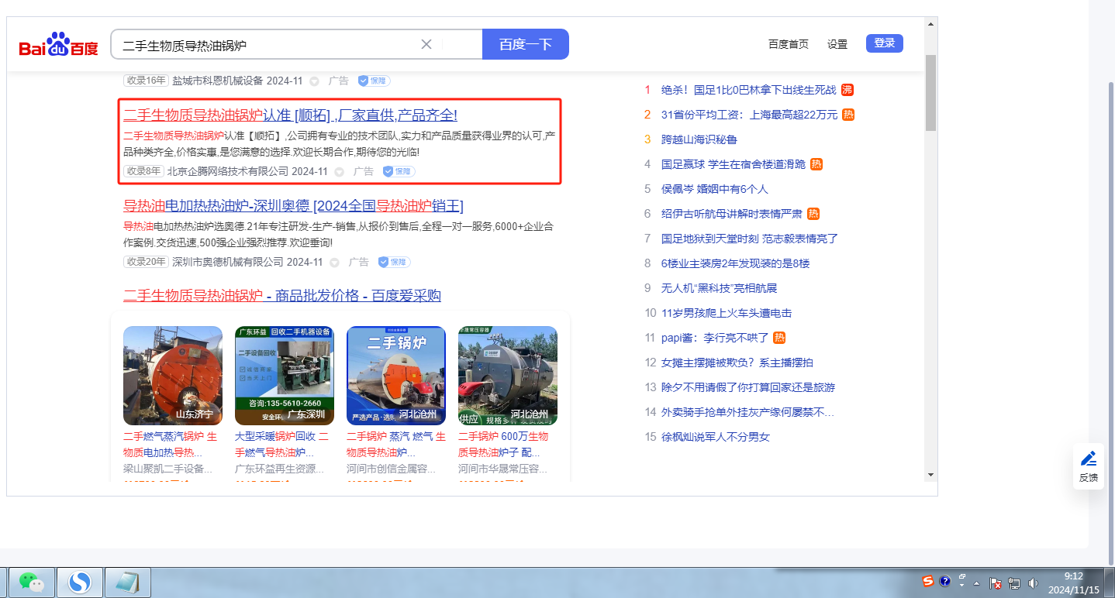
Task: Click the 保障 badge under the 北京企腾 ad
Action: 399,171
